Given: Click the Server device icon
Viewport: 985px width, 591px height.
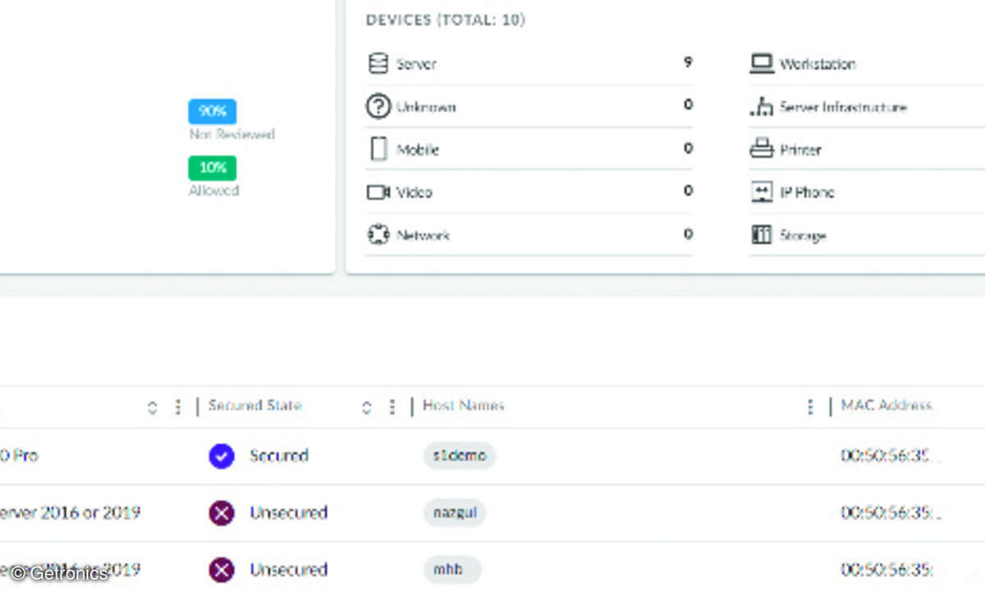Looking at the screenshot, I should tap(378, 64).
